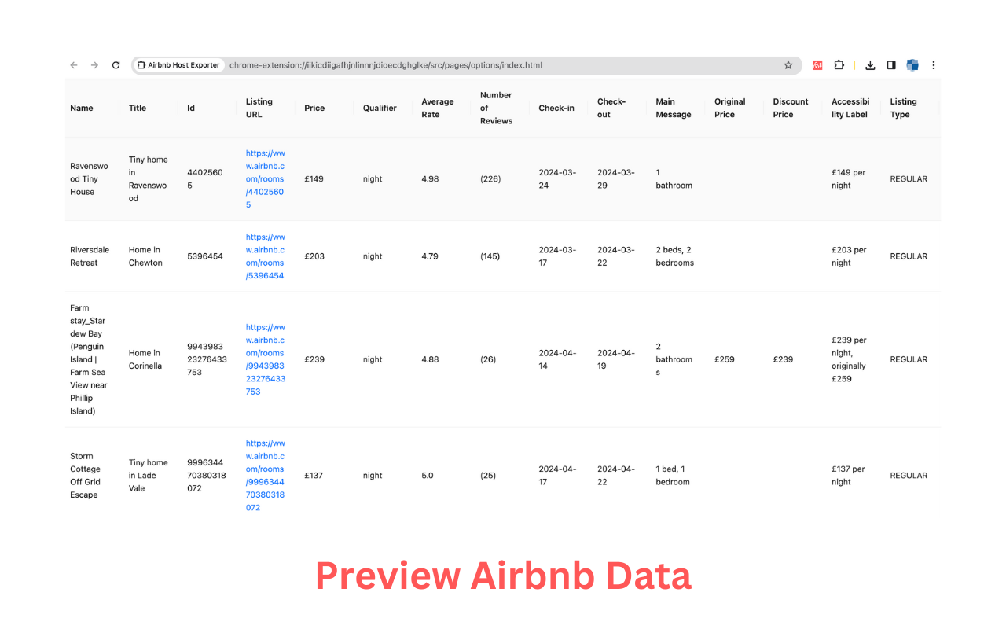Click the £137 price cell

pyautogui.click(x=314, y=476)
